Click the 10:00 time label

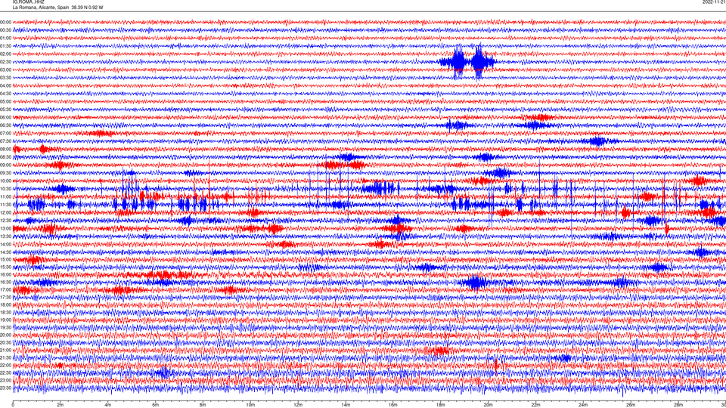(x=5, y=181)
